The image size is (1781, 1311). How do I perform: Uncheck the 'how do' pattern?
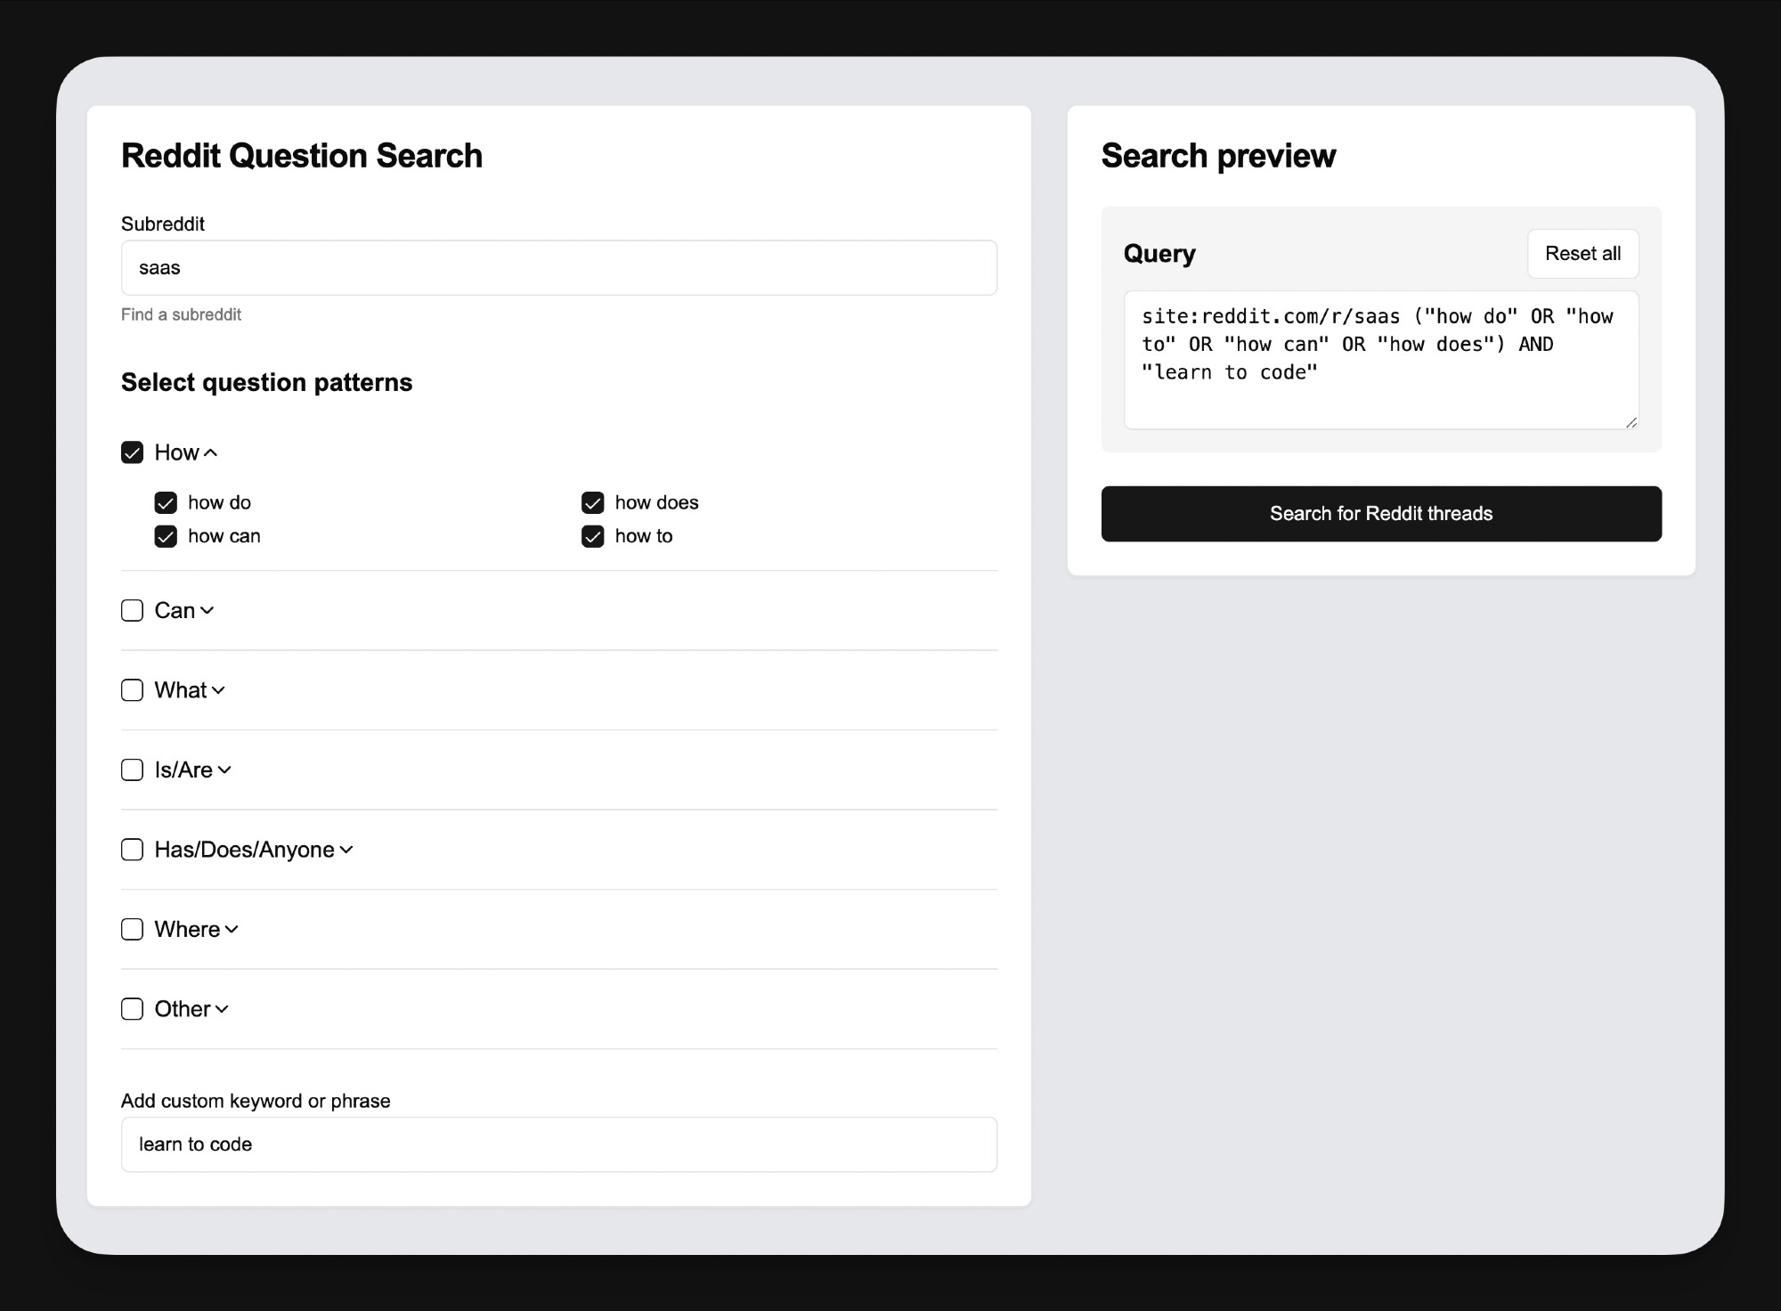pyautogui.click(x=166, y=503)
